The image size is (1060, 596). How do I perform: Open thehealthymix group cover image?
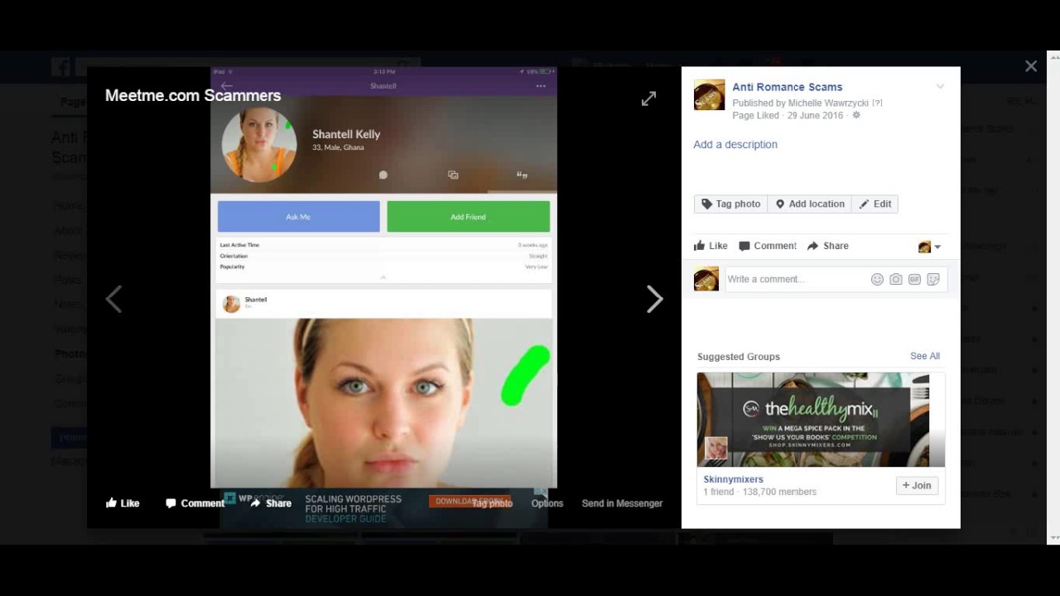click(x=821, y=420)
